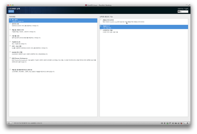Click the red status icon in Parallels bar
This screenshot has width=197, height=134.
coord(181,123)
